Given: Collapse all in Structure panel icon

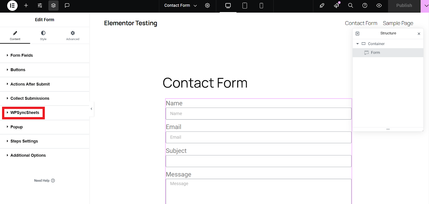Looking at the screenshot, I should coord(357,34).
